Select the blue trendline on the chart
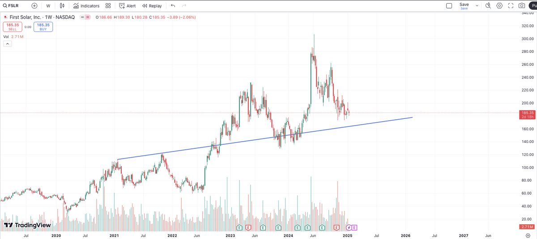This screenshot has height=239, width=537. (264, 138)
